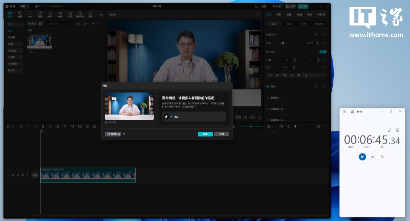
Task: Click the 发布 publish button in export dialog
Action: coord(205,134)
